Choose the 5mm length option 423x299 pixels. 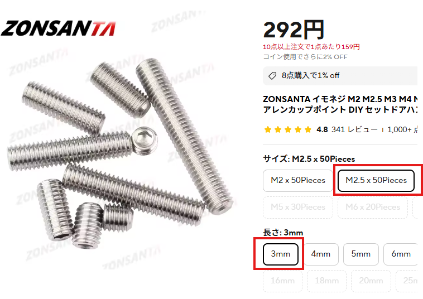(361, 254)
